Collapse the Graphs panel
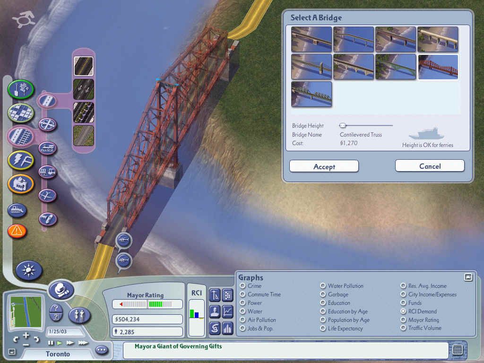The height and width of the screenshot is (363, 484). (x=469, y=277)
